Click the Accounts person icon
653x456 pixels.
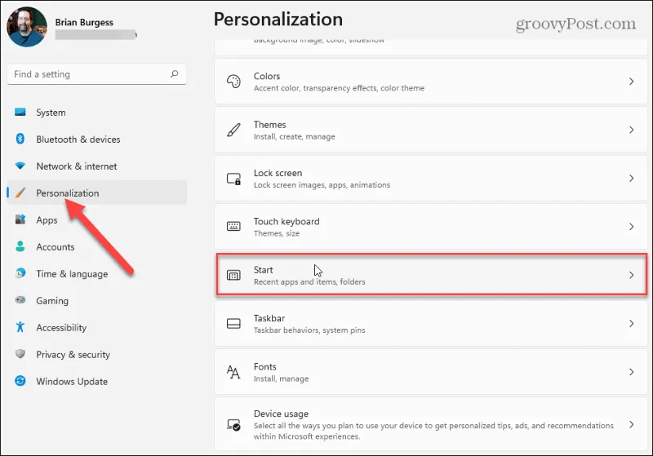point(20,246)
